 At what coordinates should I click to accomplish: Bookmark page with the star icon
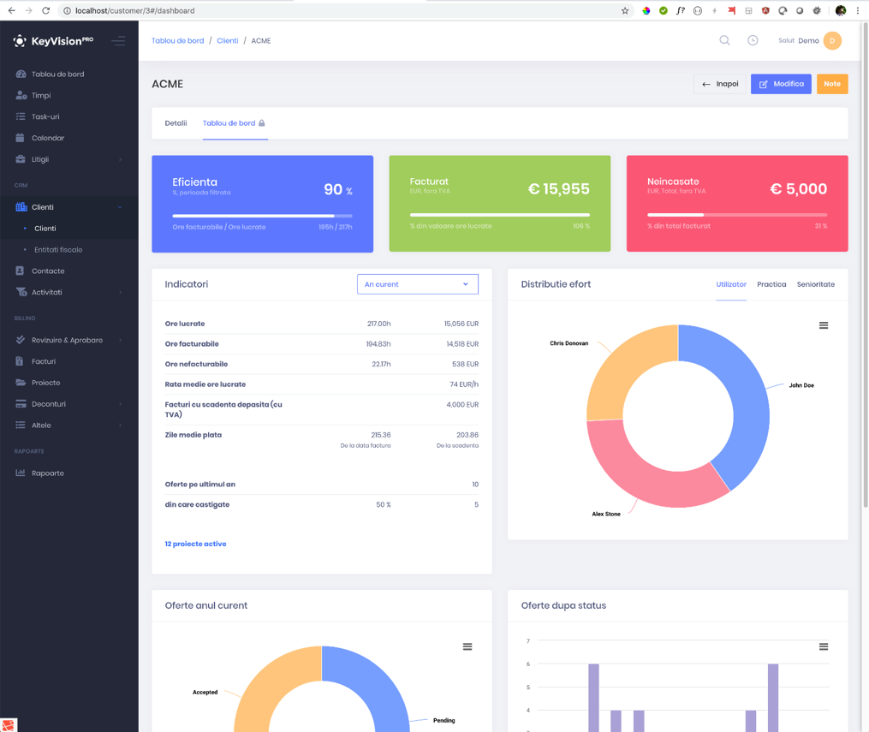coord(625,10)
